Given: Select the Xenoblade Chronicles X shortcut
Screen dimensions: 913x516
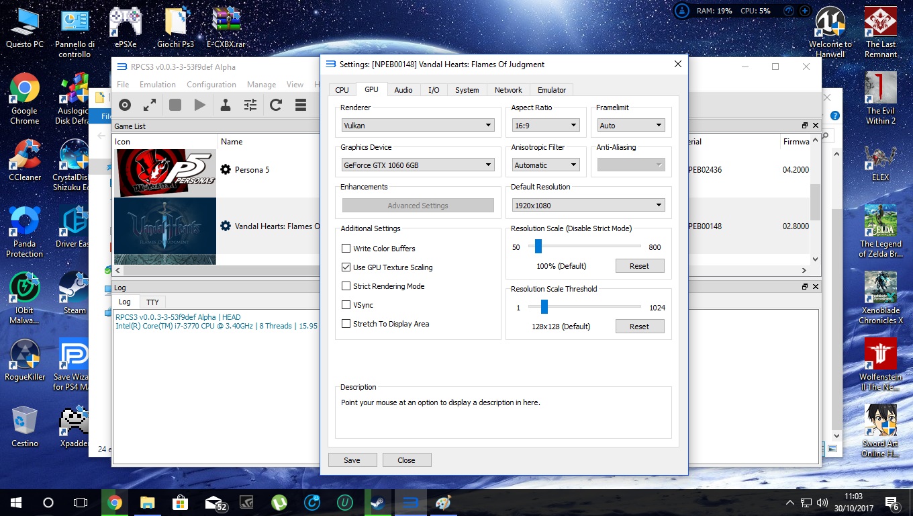Looking at the screenshot, I should pyautogui.click(x=881, y=298).
